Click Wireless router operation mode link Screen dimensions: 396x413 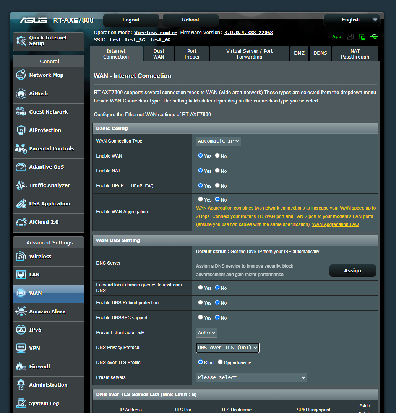pos(155,33)
